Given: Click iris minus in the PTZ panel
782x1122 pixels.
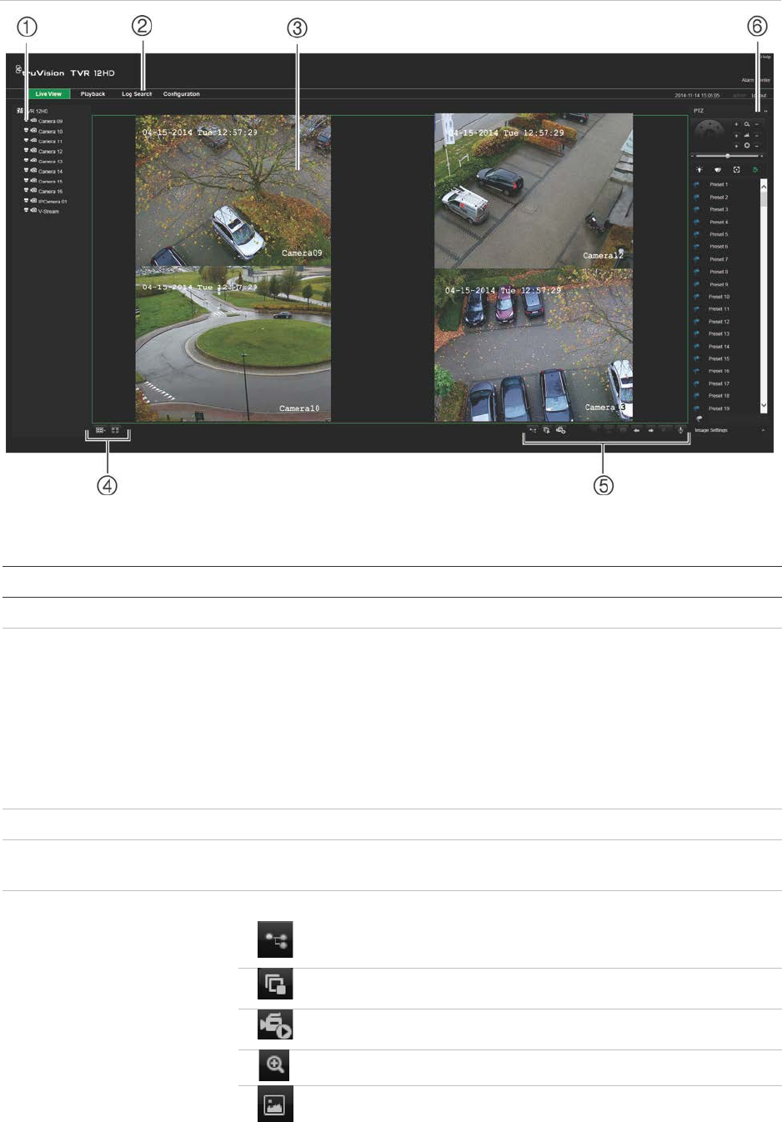Looking at the screenshot, I should coord(757,146).
